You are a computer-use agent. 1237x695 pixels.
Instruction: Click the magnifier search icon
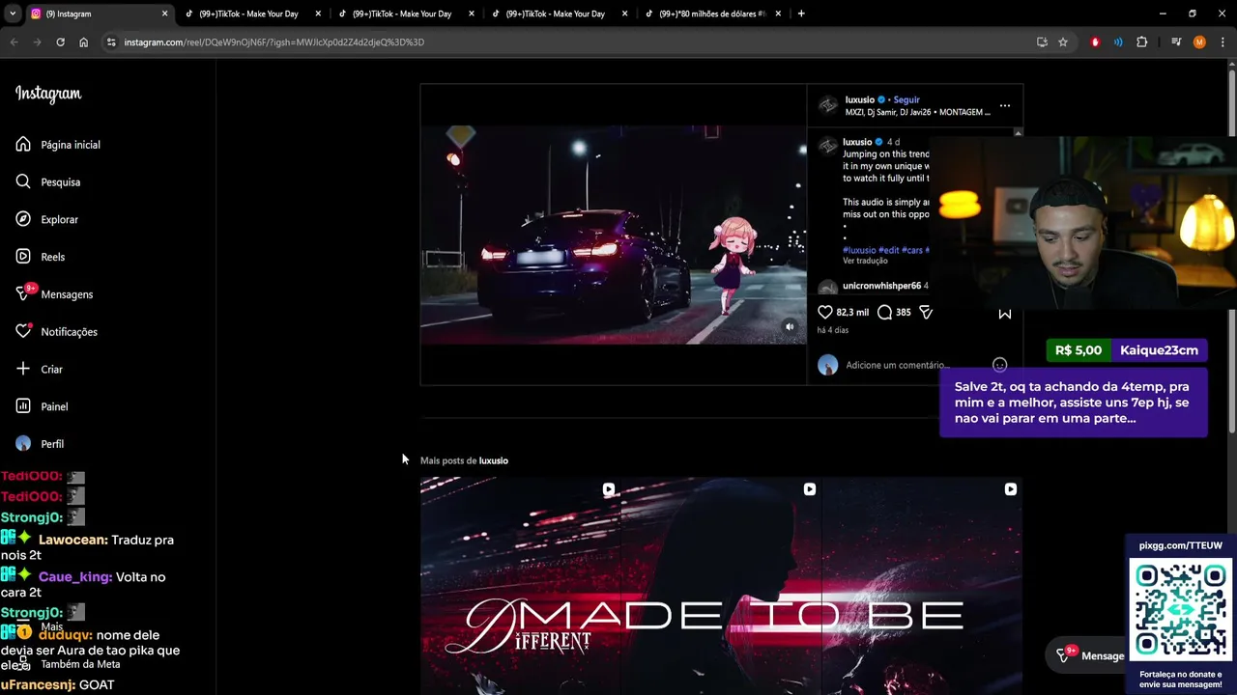pyautogui.click(x=23, y=181)
